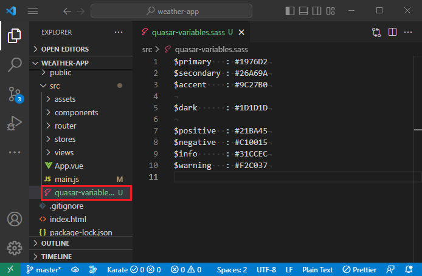This screenshot has height=276, width=422.
Task: Select language mode Plain Text
Action: 317,269
